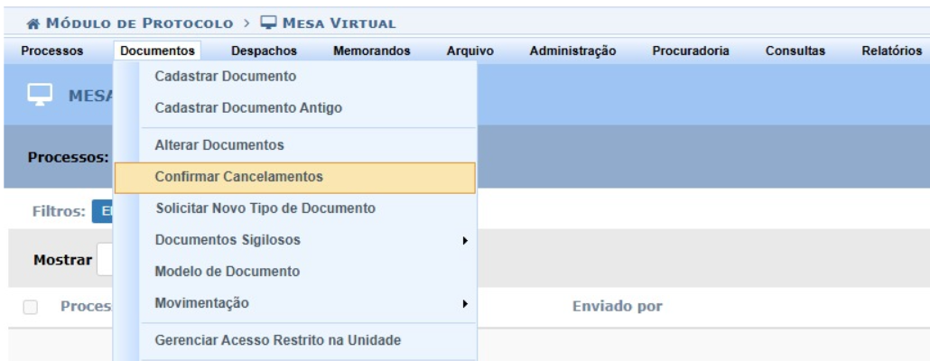930x361 pixels.
Task: Open the Despachos menu
Action: 265,51
